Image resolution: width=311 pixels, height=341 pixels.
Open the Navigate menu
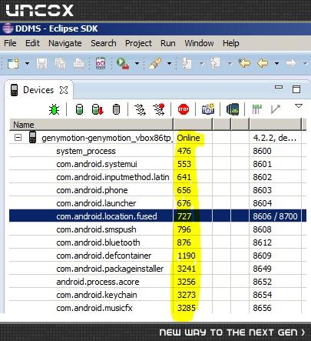[x=65, y=43]
